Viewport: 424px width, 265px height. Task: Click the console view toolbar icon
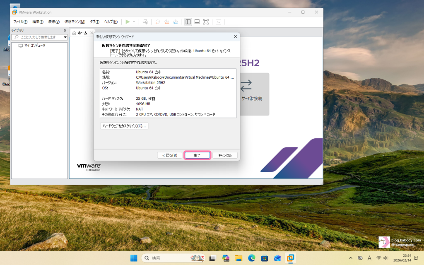coord(218,22)
